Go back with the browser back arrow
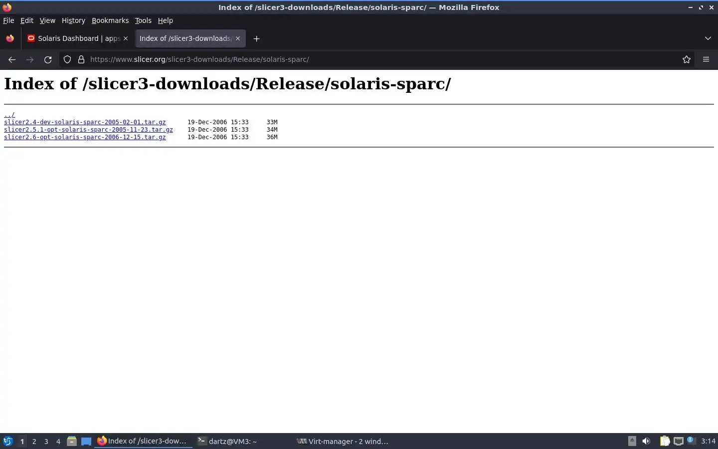718x449 pixels. click(x=12, y=59)
